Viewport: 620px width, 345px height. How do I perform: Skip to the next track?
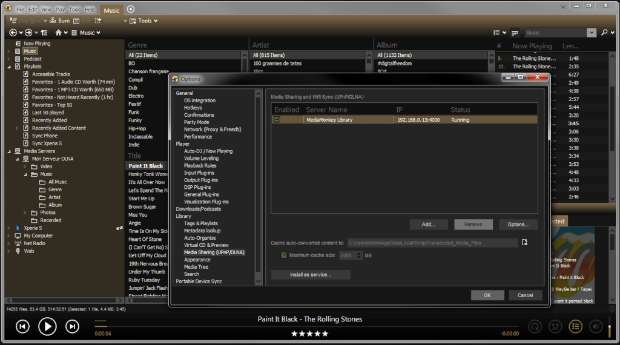tap(73, 326)
